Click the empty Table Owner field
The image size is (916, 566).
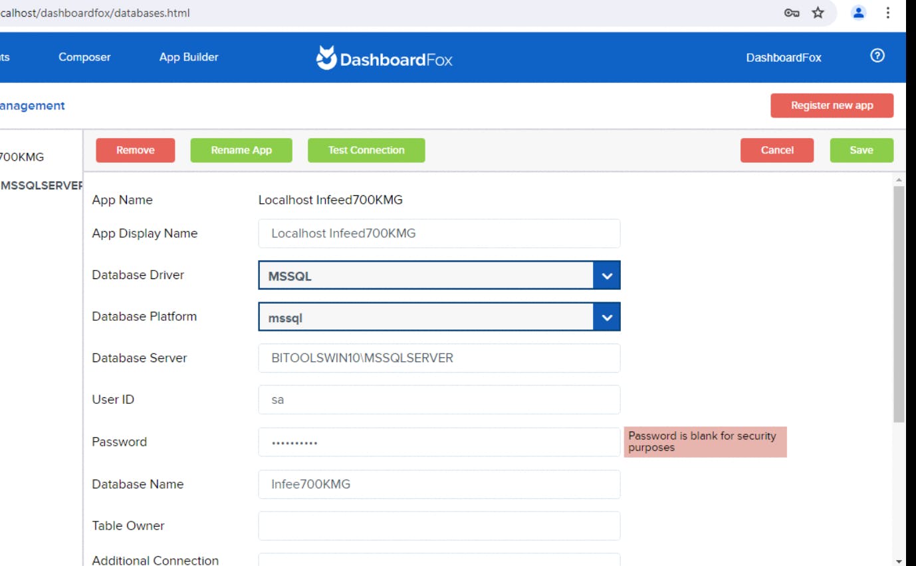tap(439, 525)
